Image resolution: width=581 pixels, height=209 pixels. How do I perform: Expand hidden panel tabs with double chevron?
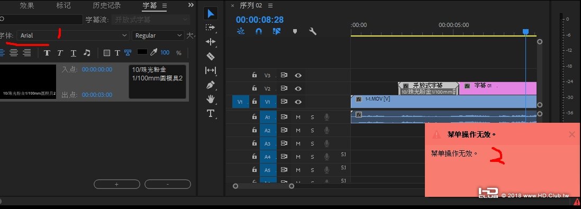point(191,5)
